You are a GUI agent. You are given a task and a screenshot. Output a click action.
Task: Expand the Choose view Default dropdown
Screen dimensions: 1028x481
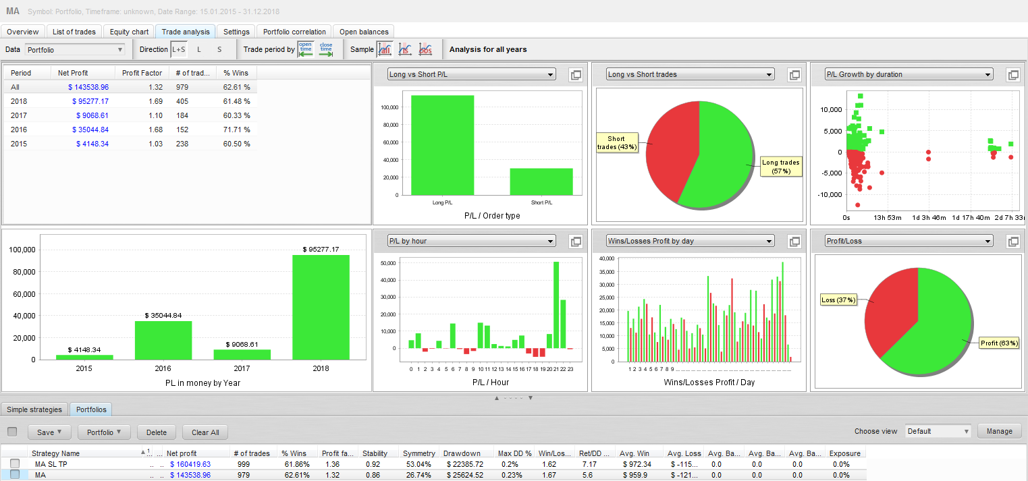click(x=938, y=432)
